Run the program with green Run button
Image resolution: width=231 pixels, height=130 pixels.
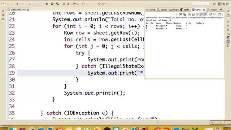(52, 4)
